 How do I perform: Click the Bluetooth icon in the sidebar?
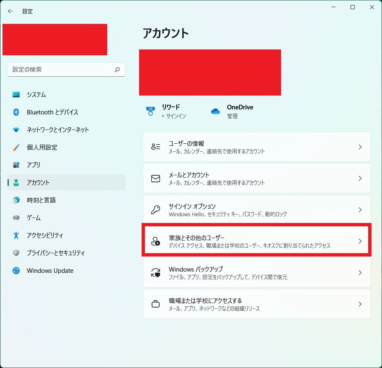click(16, 112)
